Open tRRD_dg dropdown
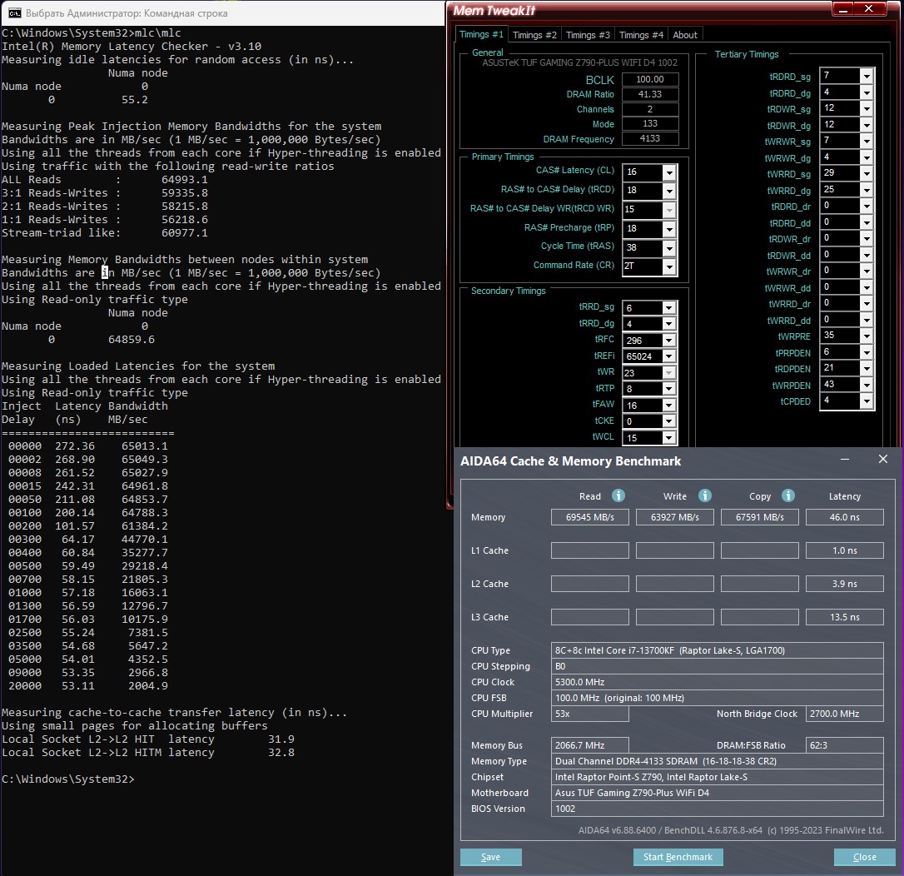The height and width of the screenshot is (876, 904). pos(668,324)
